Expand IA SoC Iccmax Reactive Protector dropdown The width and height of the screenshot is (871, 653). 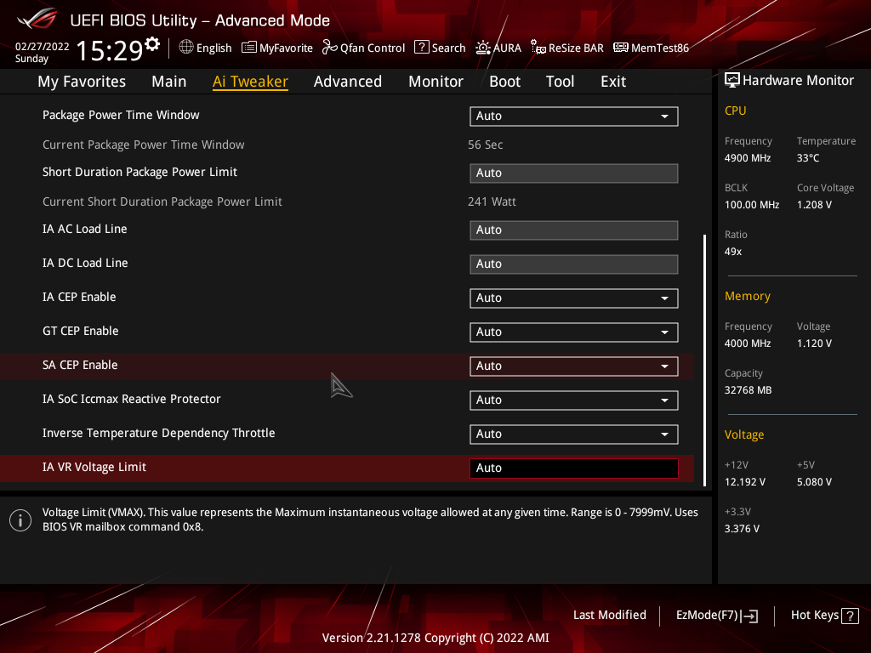click(x=574, y=400)
